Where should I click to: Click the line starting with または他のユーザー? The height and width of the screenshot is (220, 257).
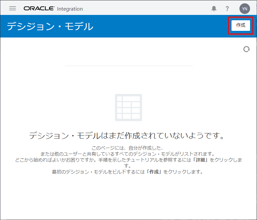[128, 154]
